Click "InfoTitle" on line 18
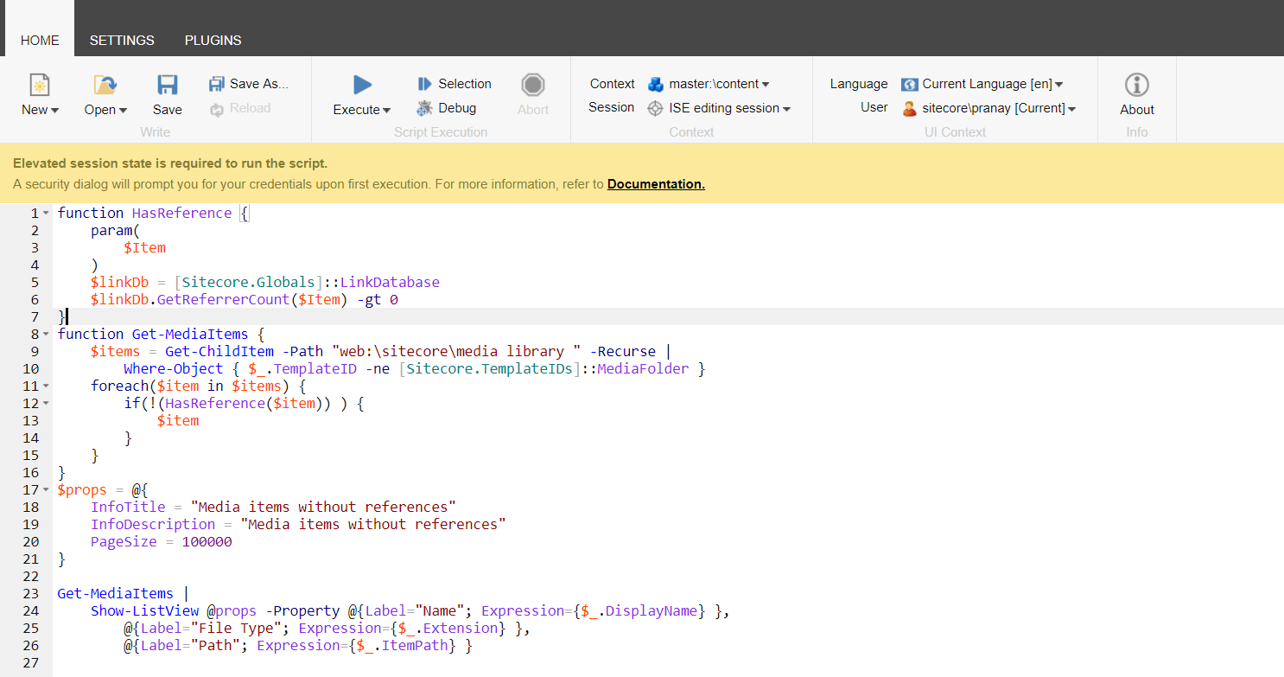This screenshot has width=1284, height=677. pos(128,507)
